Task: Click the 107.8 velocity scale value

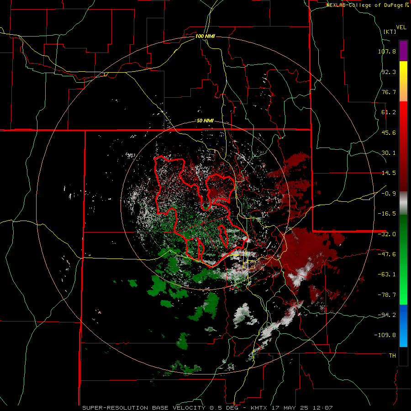Action: tap(387, 51)
